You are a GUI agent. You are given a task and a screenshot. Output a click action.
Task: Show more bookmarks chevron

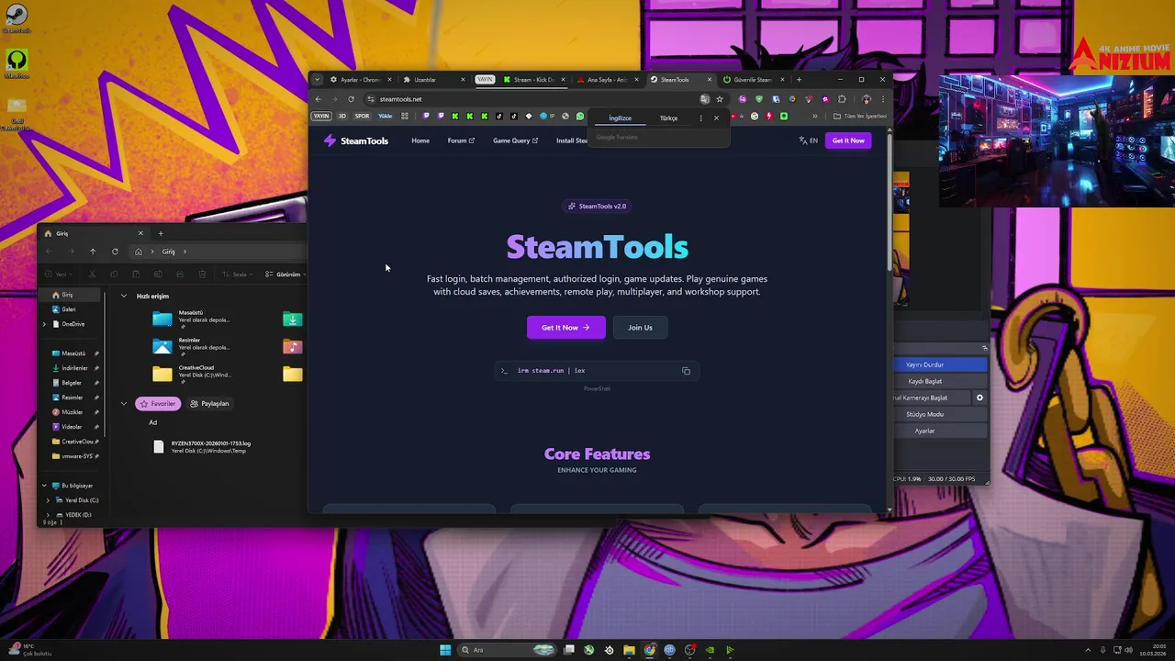(x=814, y=117)
